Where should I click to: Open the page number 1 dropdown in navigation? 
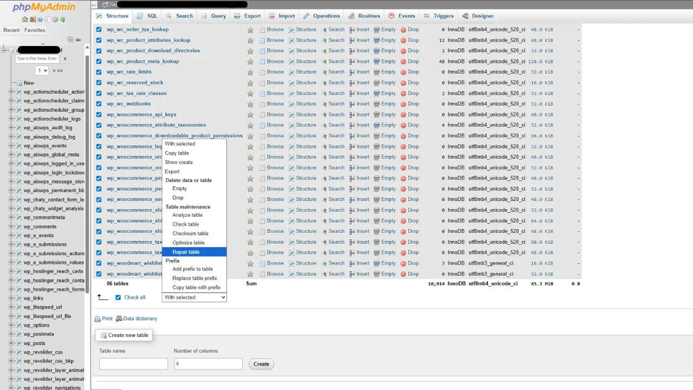[42, 70]
